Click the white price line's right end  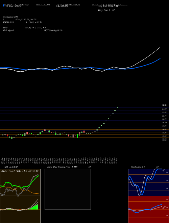point(160,47)
